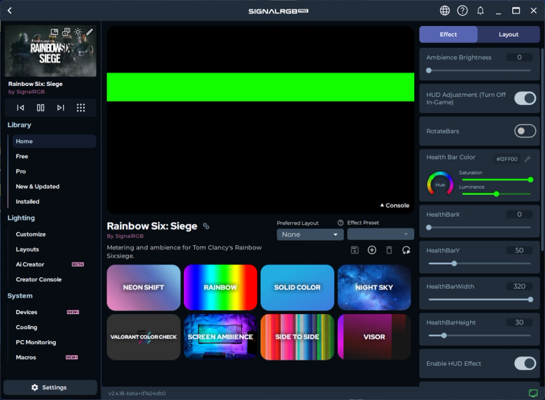545x400 pixels.
Task: Click the brightness sun icon on thumbnail
Action: pyautogui.click(x=78, y=32)
